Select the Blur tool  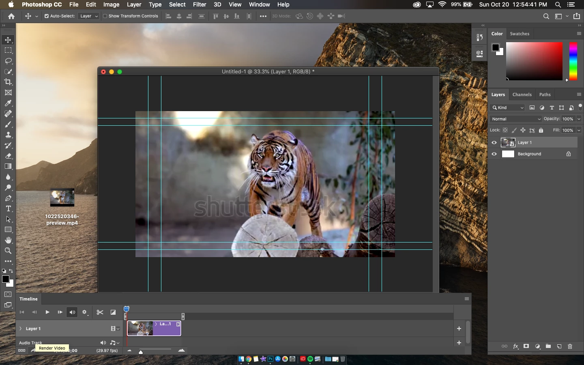(x=8, y=177)
